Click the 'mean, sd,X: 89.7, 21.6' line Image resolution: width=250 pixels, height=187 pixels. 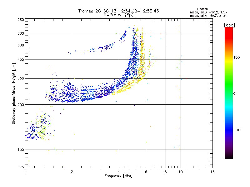(x=208, y=16)
